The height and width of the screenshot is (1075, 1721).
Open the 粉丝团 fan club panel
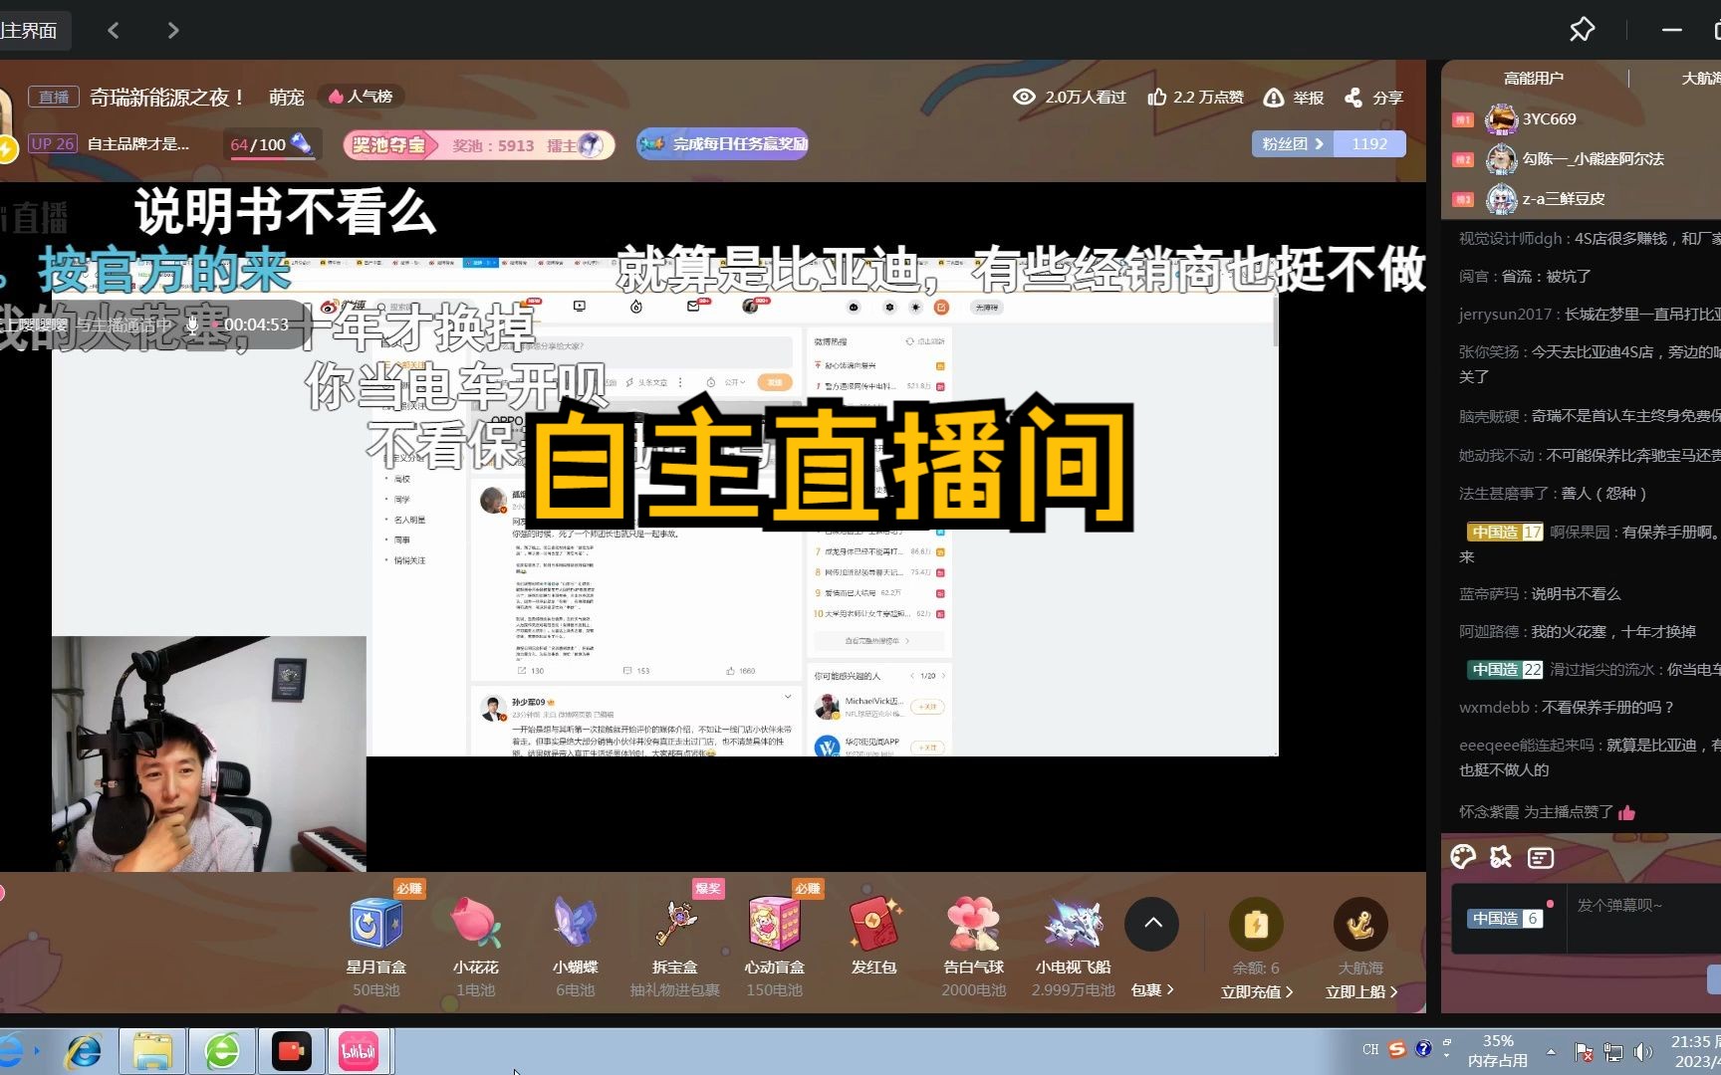coord(1293,144)
